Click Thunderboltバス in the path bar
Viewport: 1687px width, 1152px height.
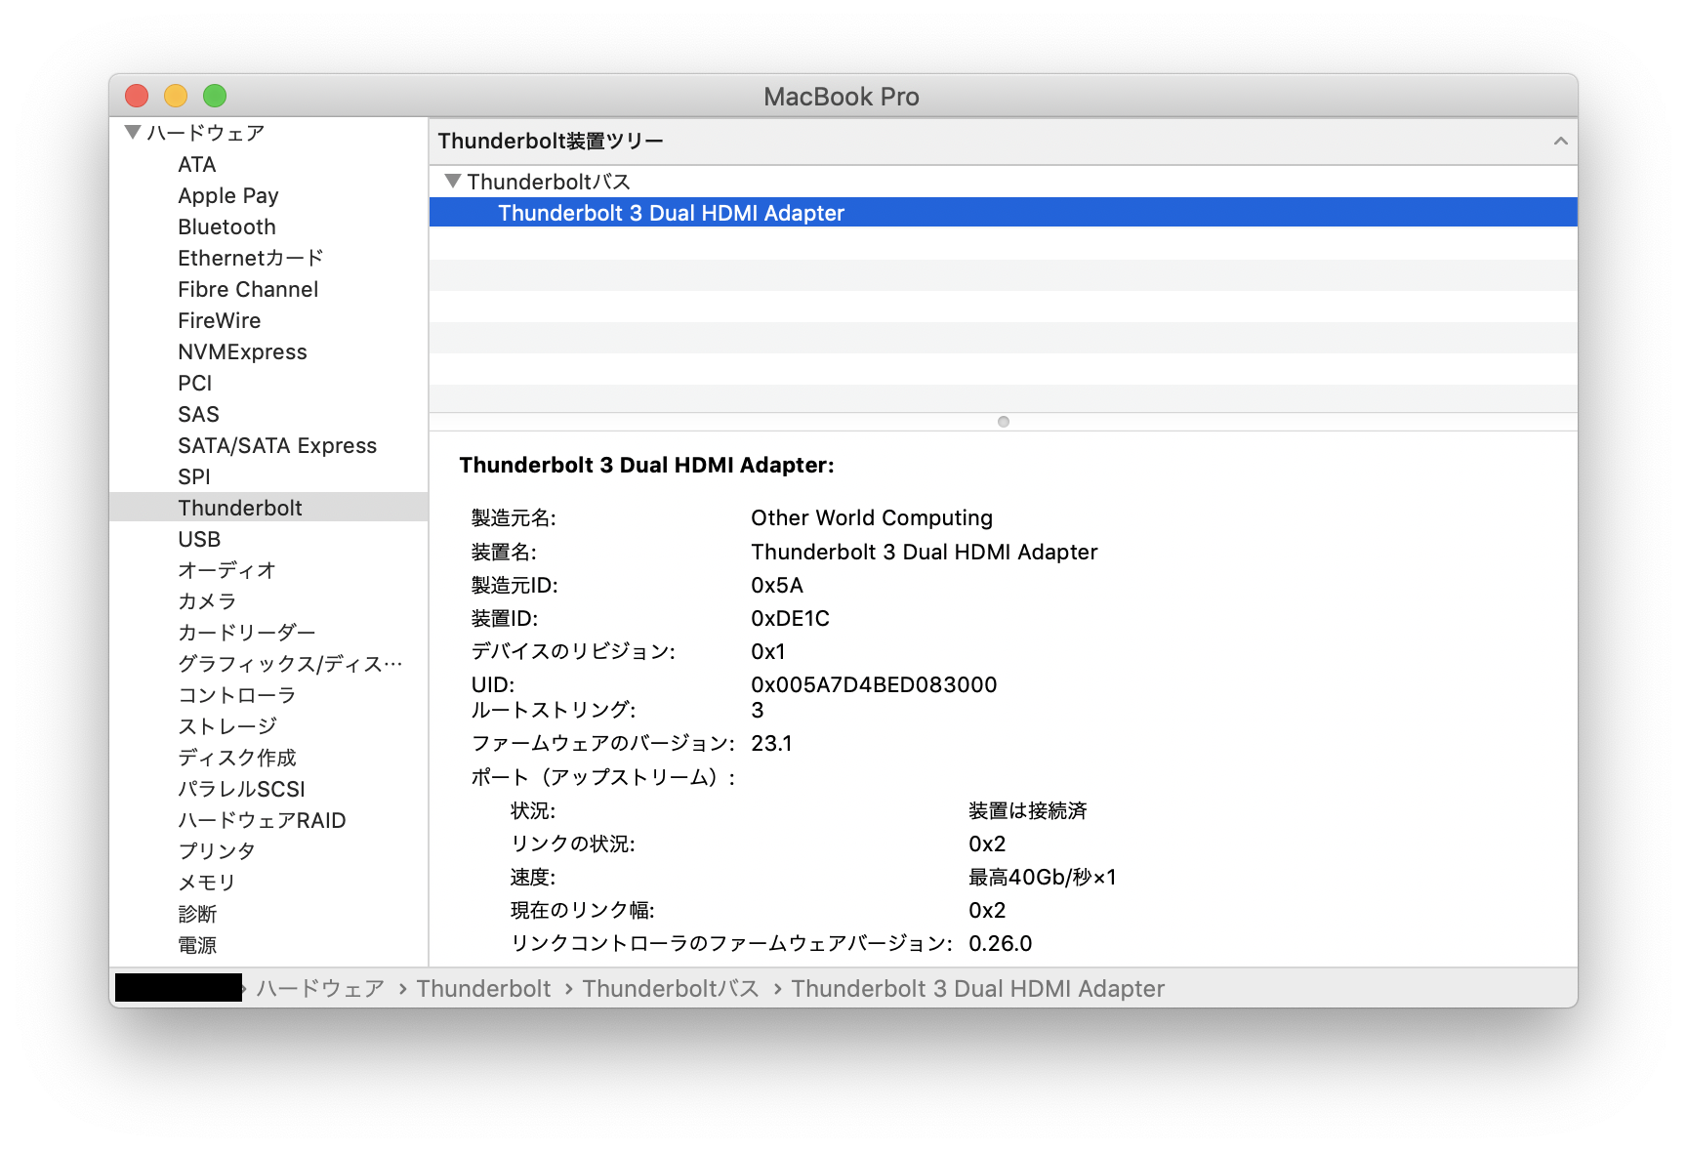(671, 989)
